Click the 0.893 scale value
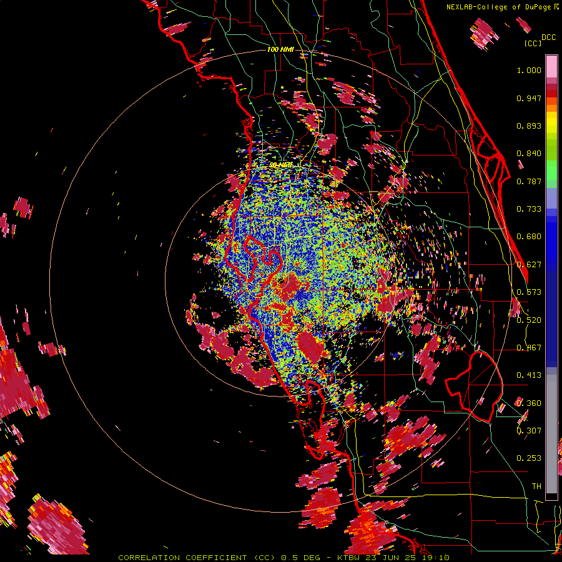Viewport: 562px width, 562px height. [529, 126]
